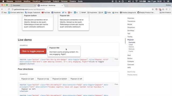Image resolution: width=172 pixels, height=96 pixels.
Task: Click the Popover on left button
Action: click(x=76, y=79)
